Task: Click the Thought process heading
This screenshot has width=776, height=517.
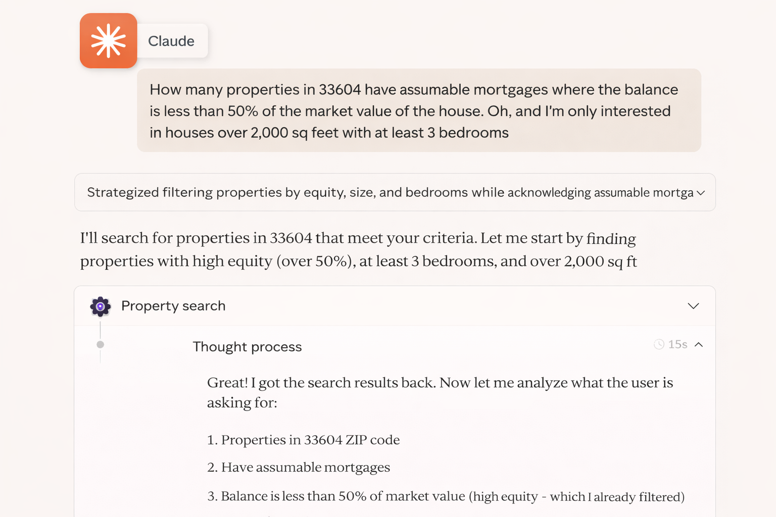Action: pos(247,347)
